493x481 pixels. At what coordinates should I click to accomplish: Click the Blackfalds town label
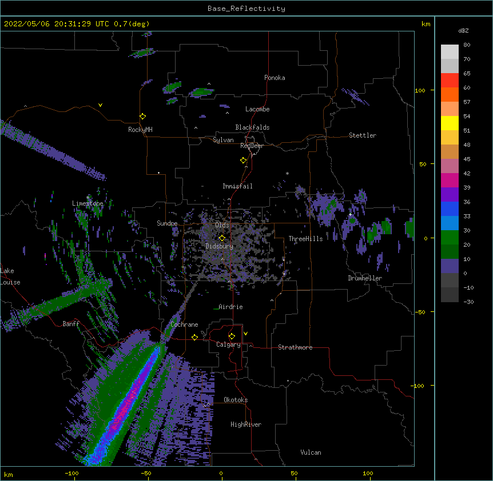[252, 127]
